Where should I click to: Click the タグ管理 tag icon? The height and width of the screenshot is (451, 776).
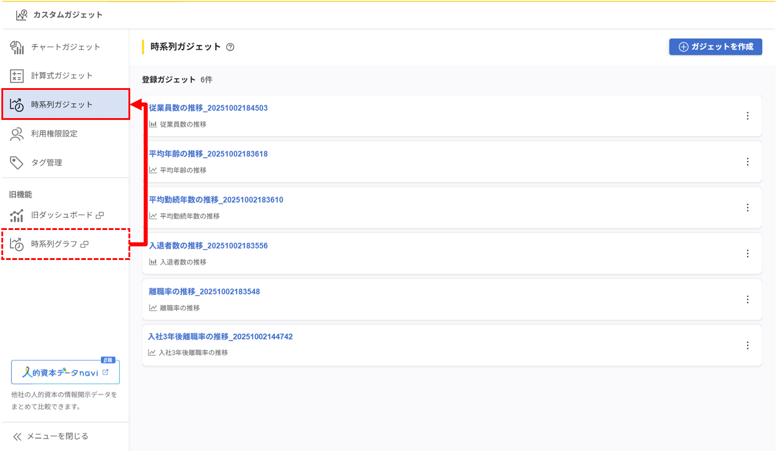click(x=17, y=163)
